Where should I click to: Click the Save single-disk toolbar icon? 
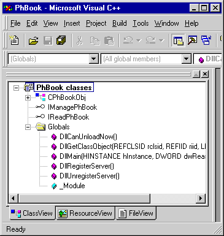tap(48, 40)
